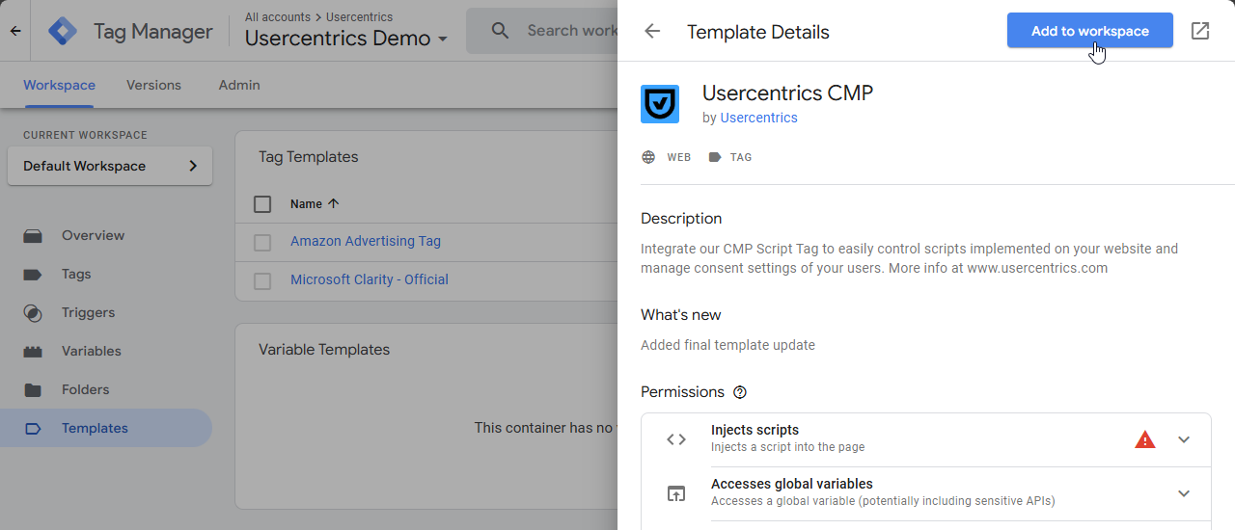Check the Amazon Advertising Tag checkbox
This screenshot has width=1235, height=530.
tap(262, 243)
